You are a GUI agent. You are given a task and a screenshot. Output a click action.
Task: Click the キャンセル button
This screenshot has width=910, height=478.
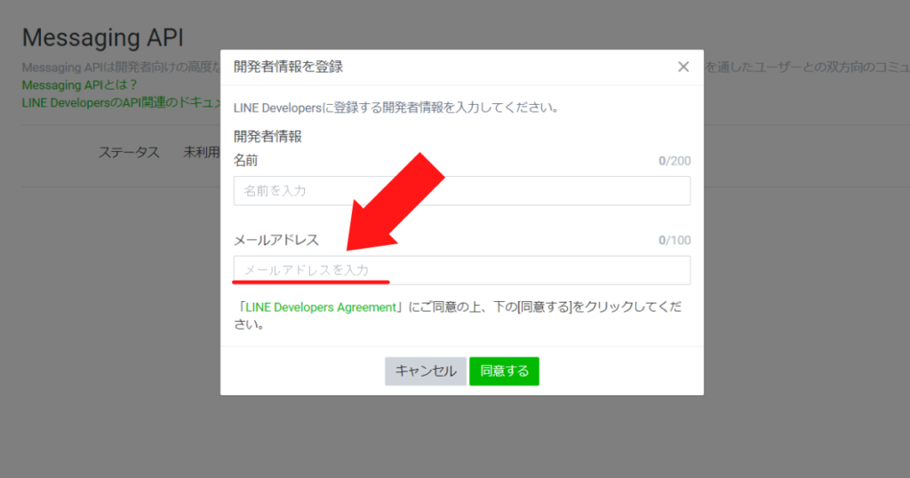click(x=426, y=371)
